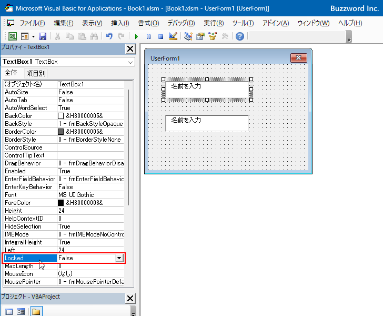Click the UserForm control menu icon in menu bar

(11, 23)
